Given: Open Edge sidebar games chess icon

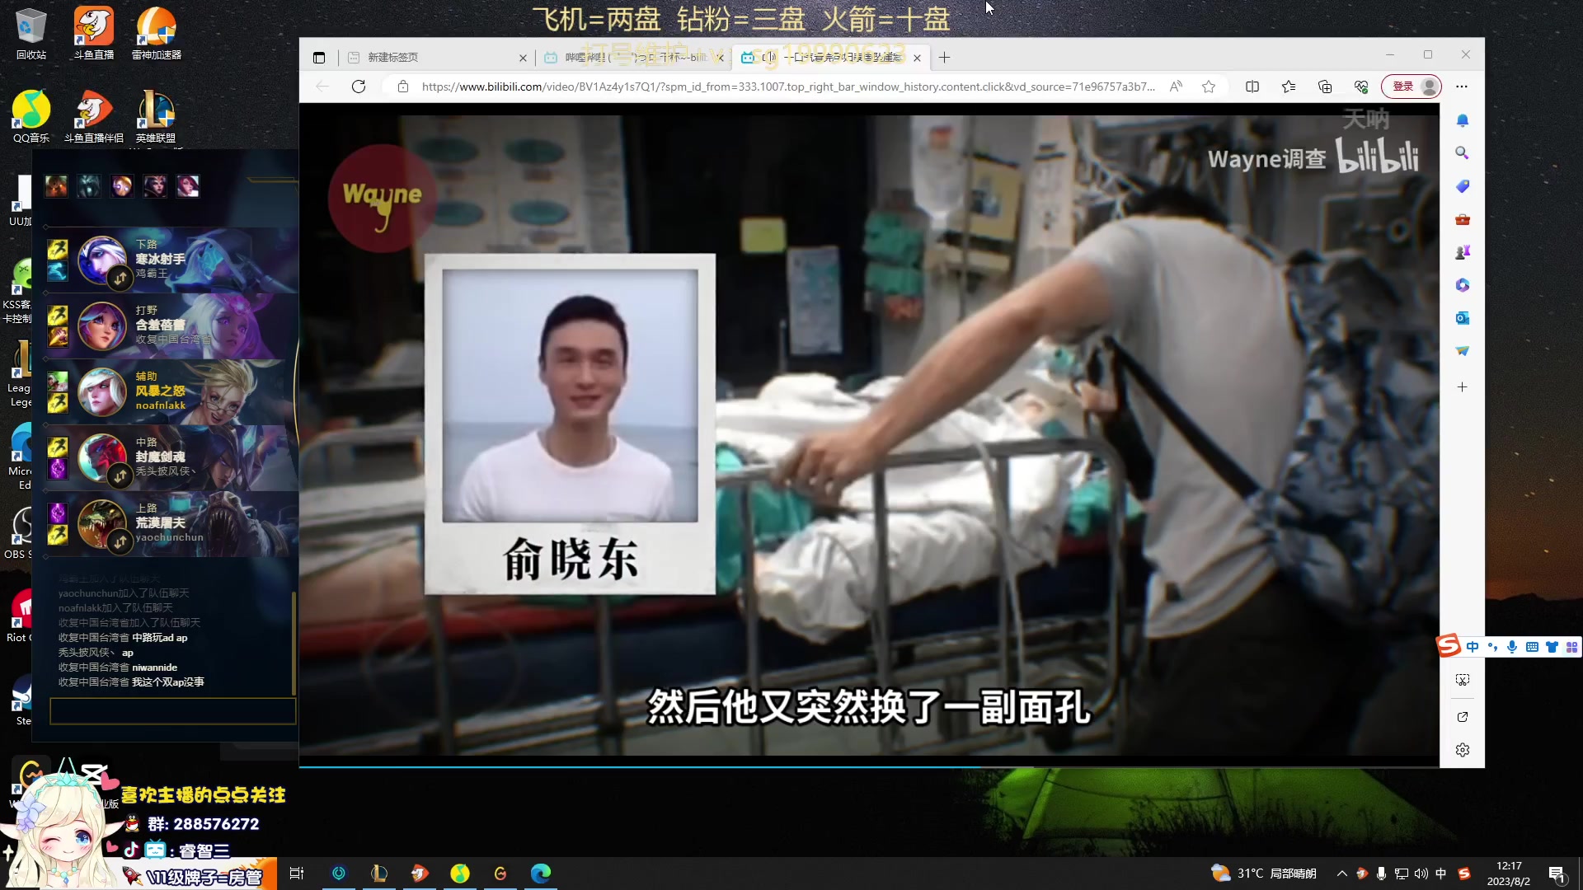Looking at the screenshot, I should point(1463,252).
